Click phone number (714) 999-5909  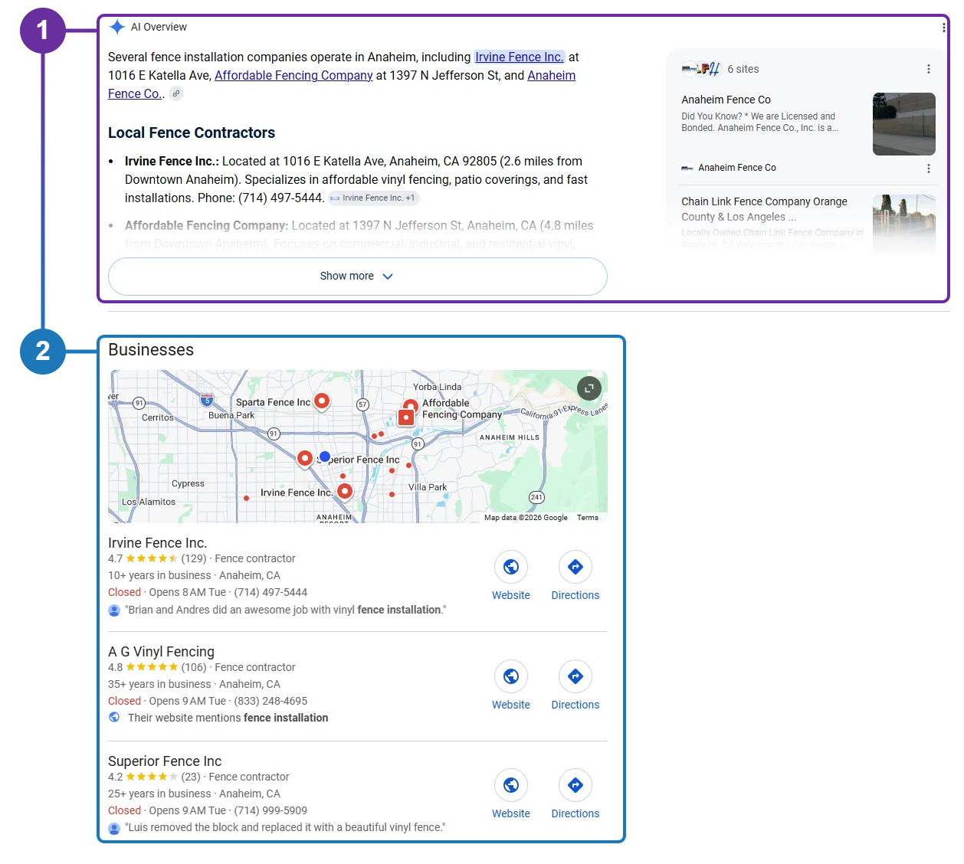pos(271,810)
